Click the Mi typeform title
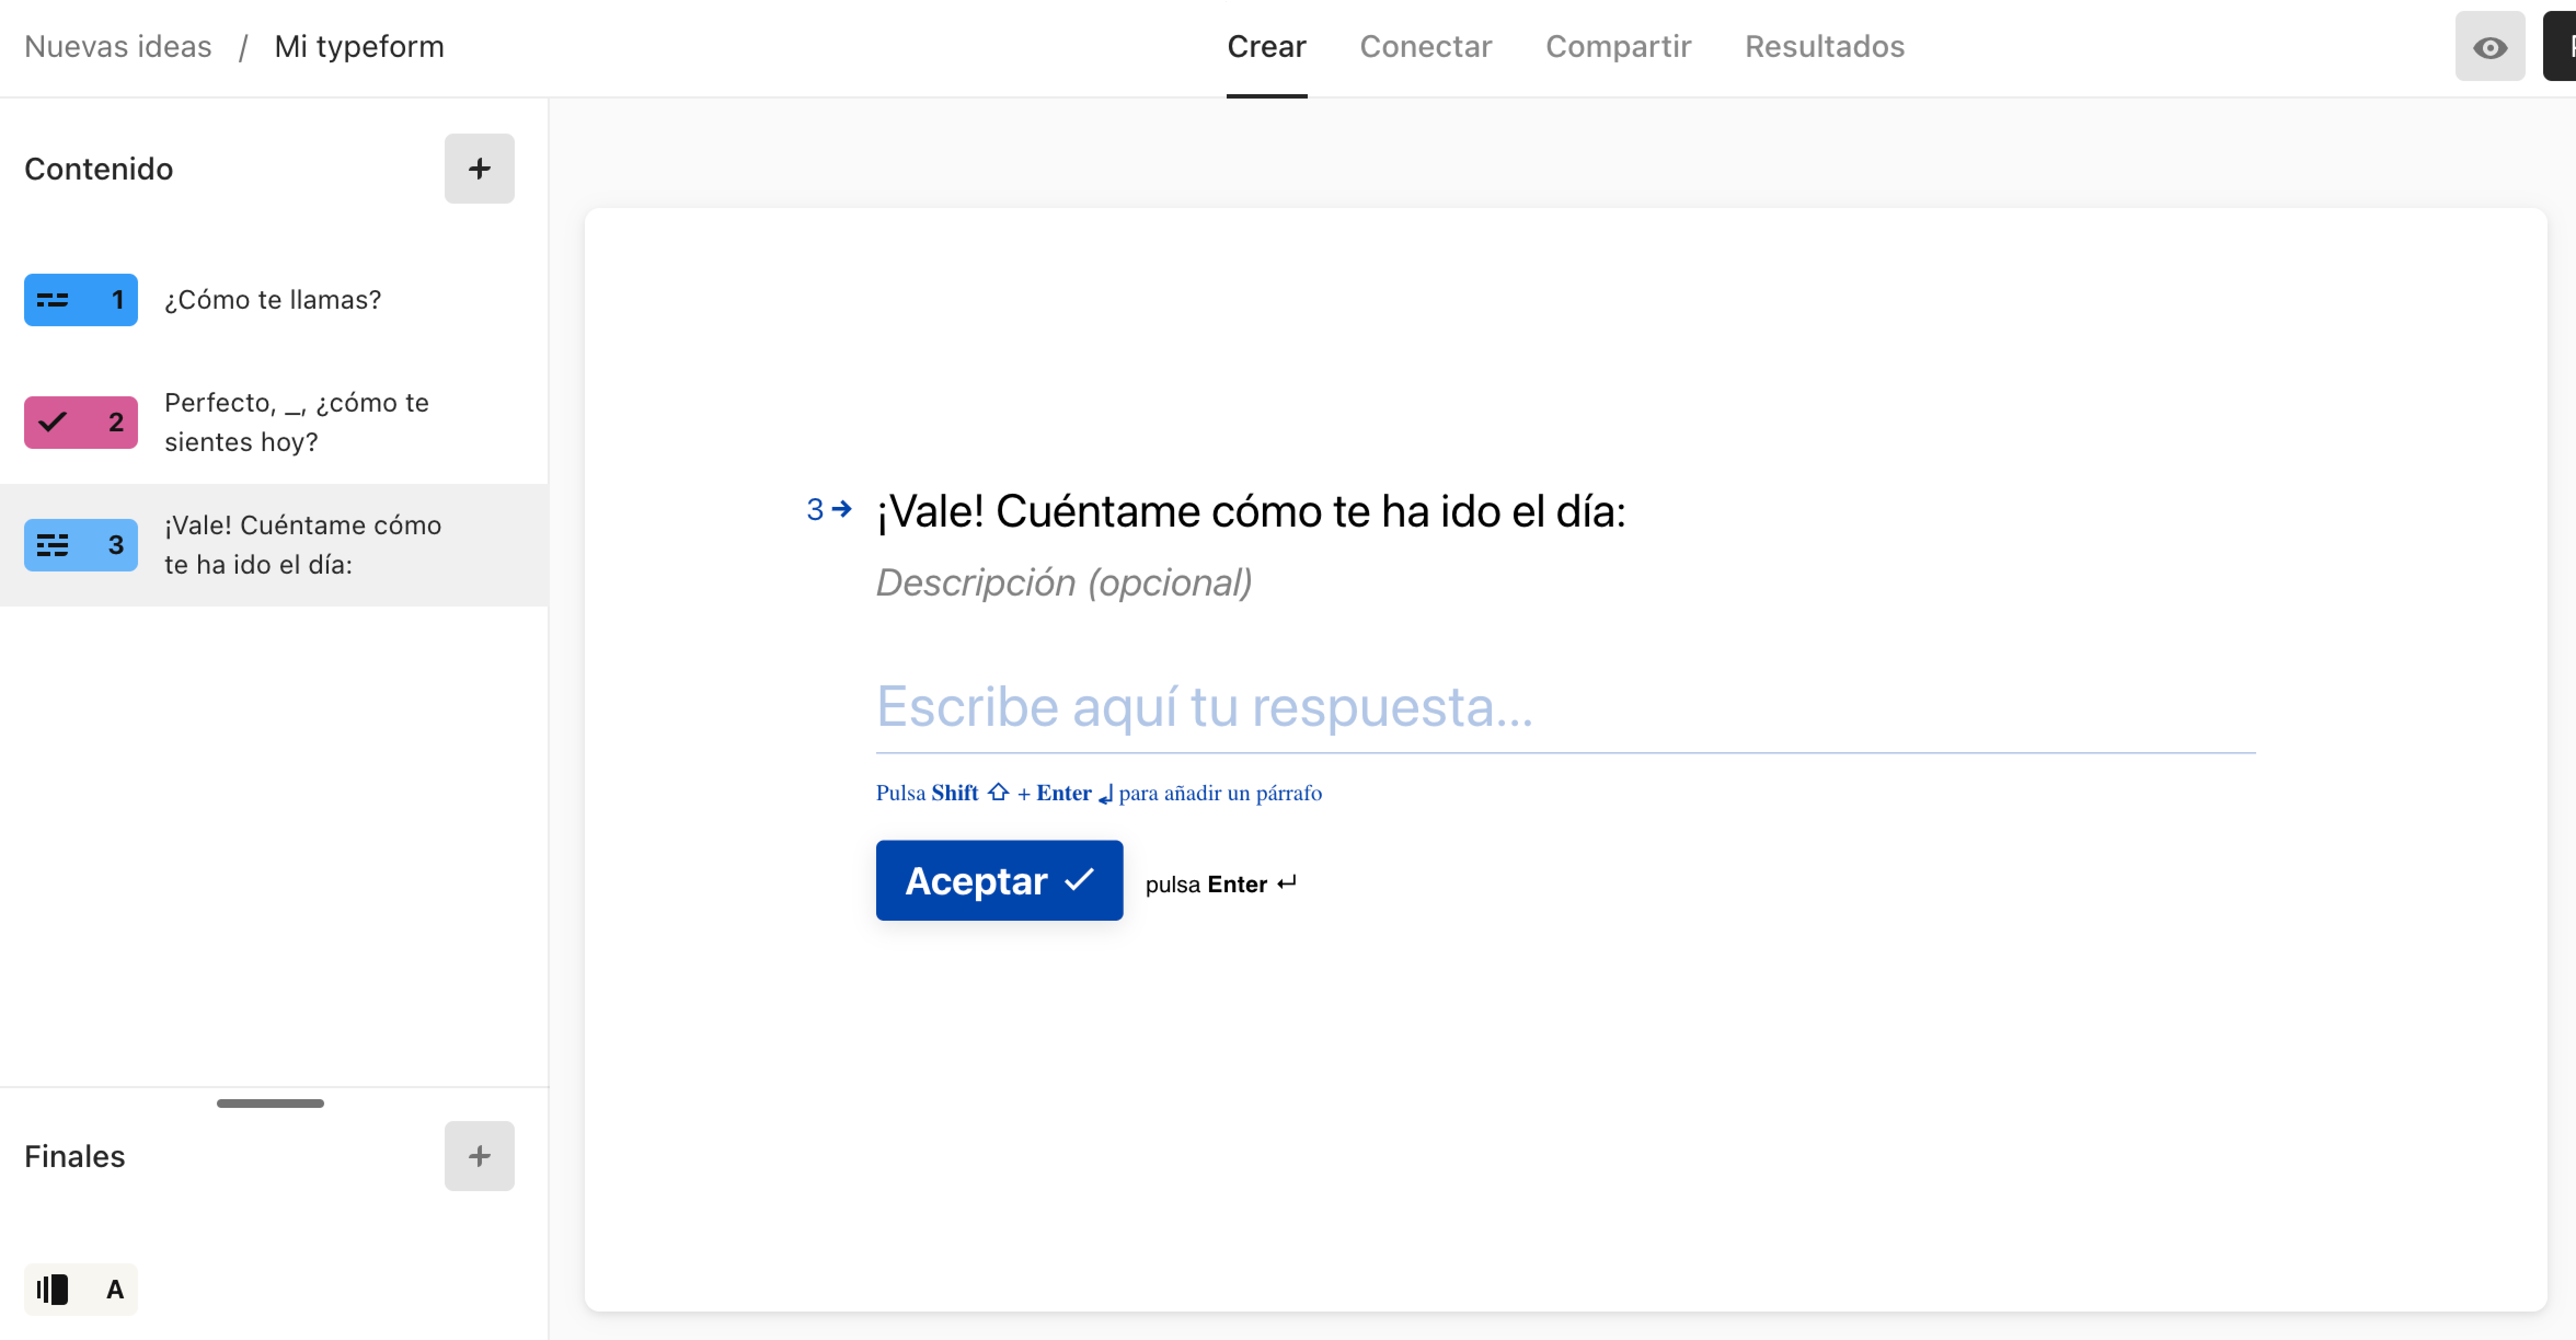 click(359, 47)
